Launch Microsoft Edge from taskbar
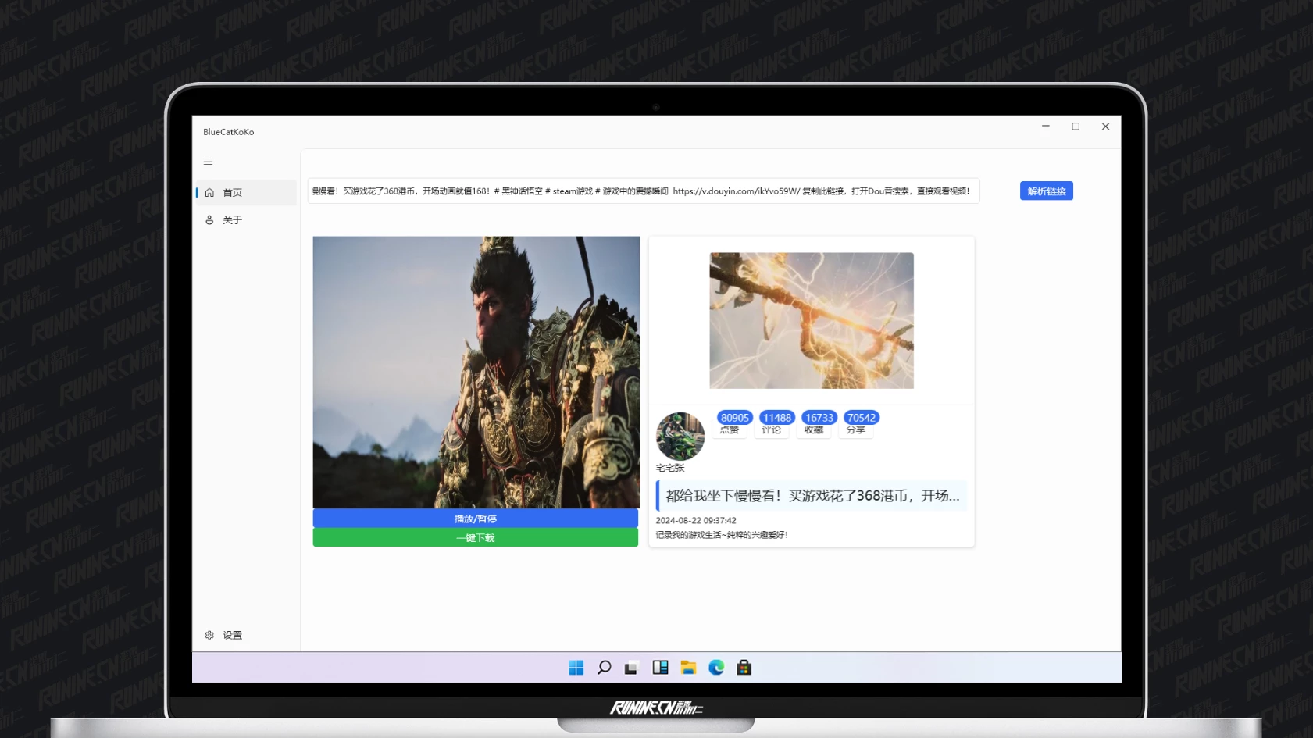Screen dimensions: 1313x738 click(716, 668)
